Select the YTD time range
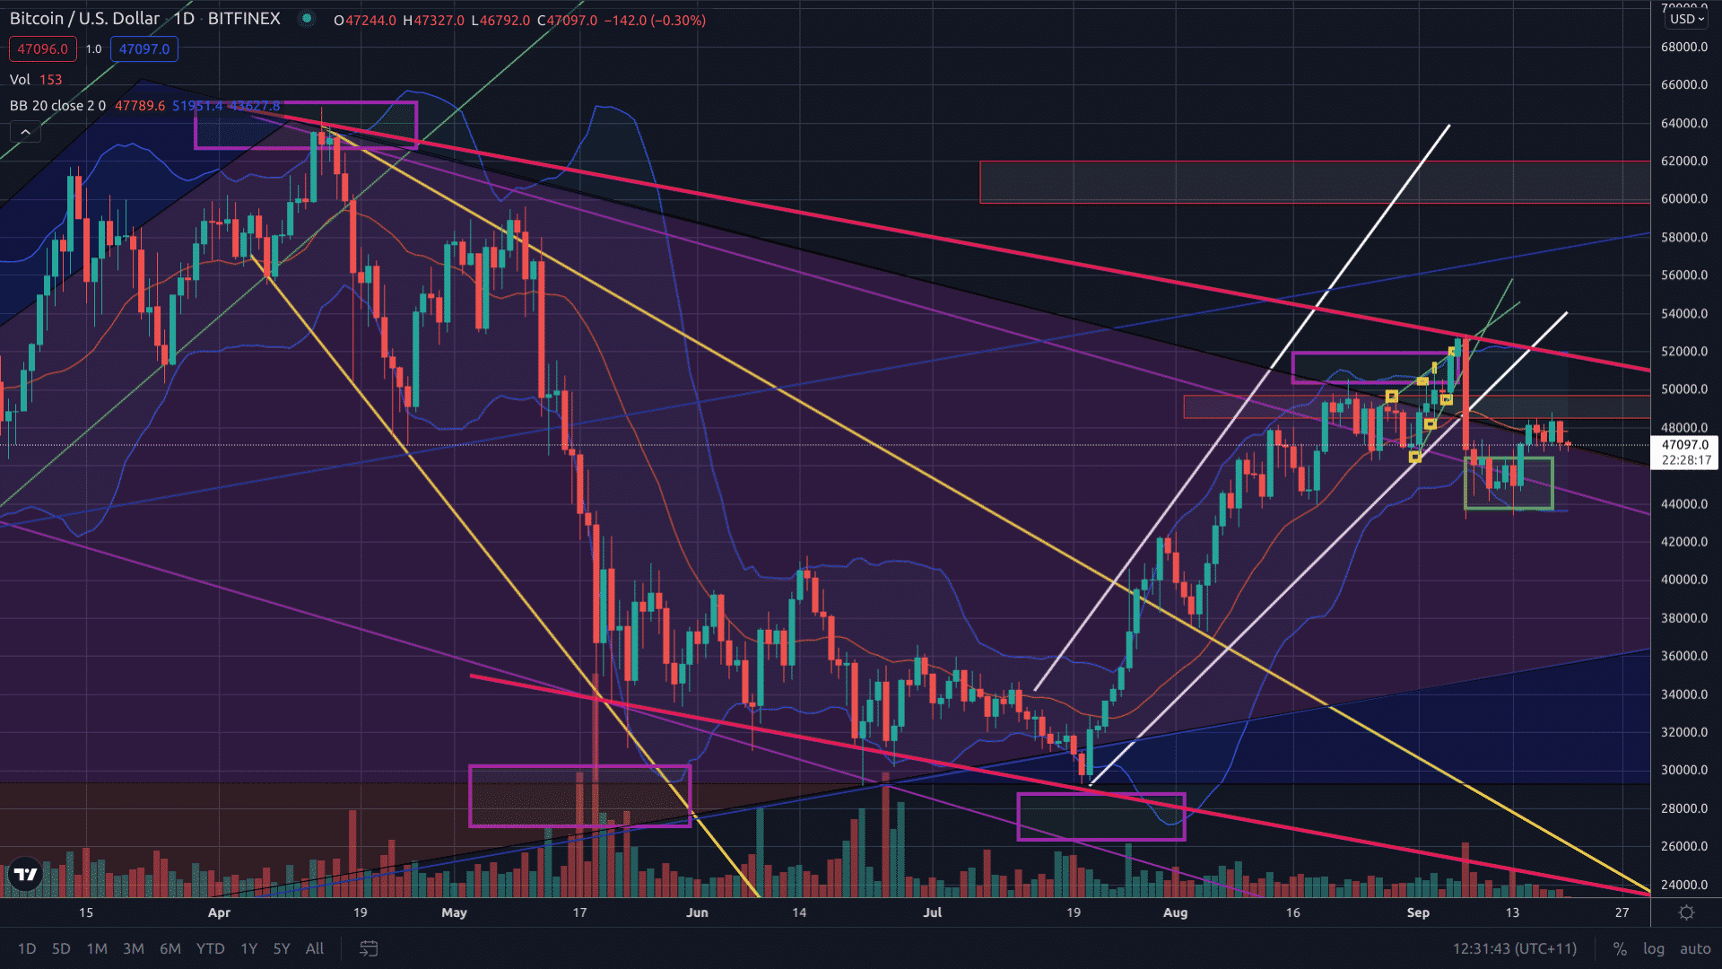Image resolution: width=1722 pixels, height=969 pixels. (x=211, y=948)
